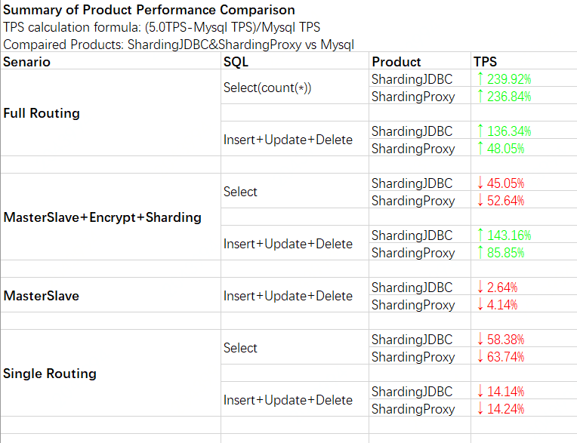The width and height of the screenshot is (577, 443).
Task: Click the green up arrow beside 48.05%
Action: click(x=480, y=149)
